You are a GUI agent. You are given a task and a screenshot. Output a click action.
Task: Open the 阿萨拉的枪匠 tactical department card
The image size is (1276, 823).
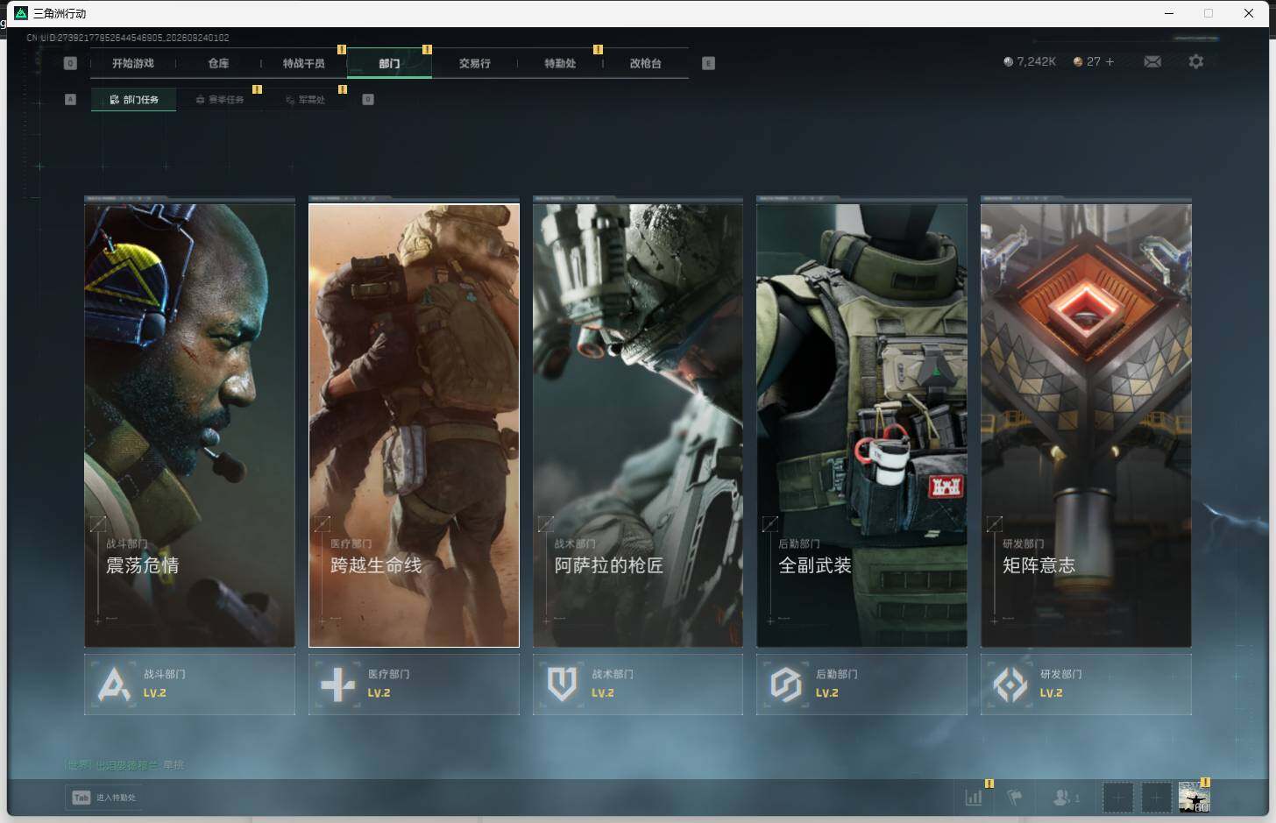(x=638, y=425)
